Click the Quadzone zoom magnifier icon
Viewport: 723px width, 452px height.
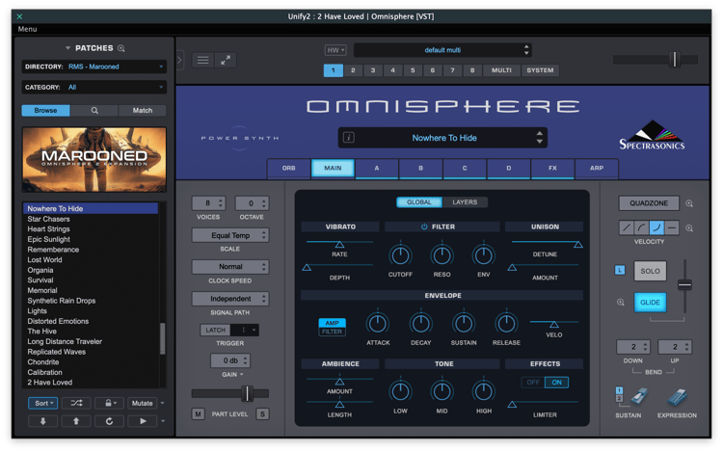click(689, 203)
